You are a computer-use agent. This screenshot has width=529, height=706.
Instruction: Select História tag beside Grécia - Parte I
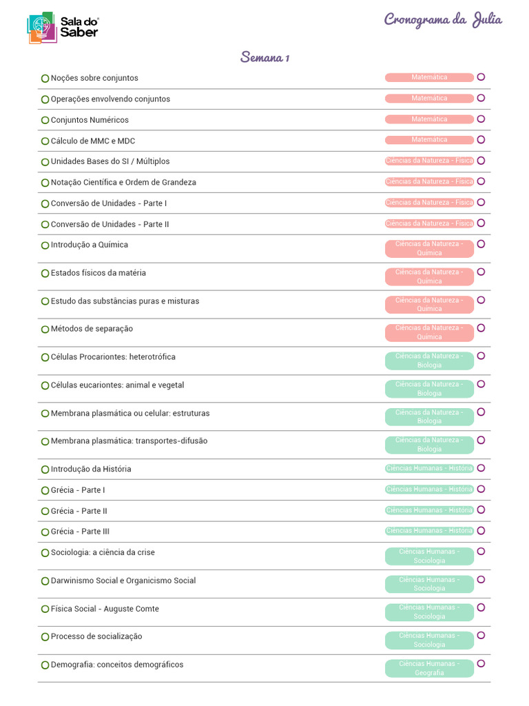point(429,490)
